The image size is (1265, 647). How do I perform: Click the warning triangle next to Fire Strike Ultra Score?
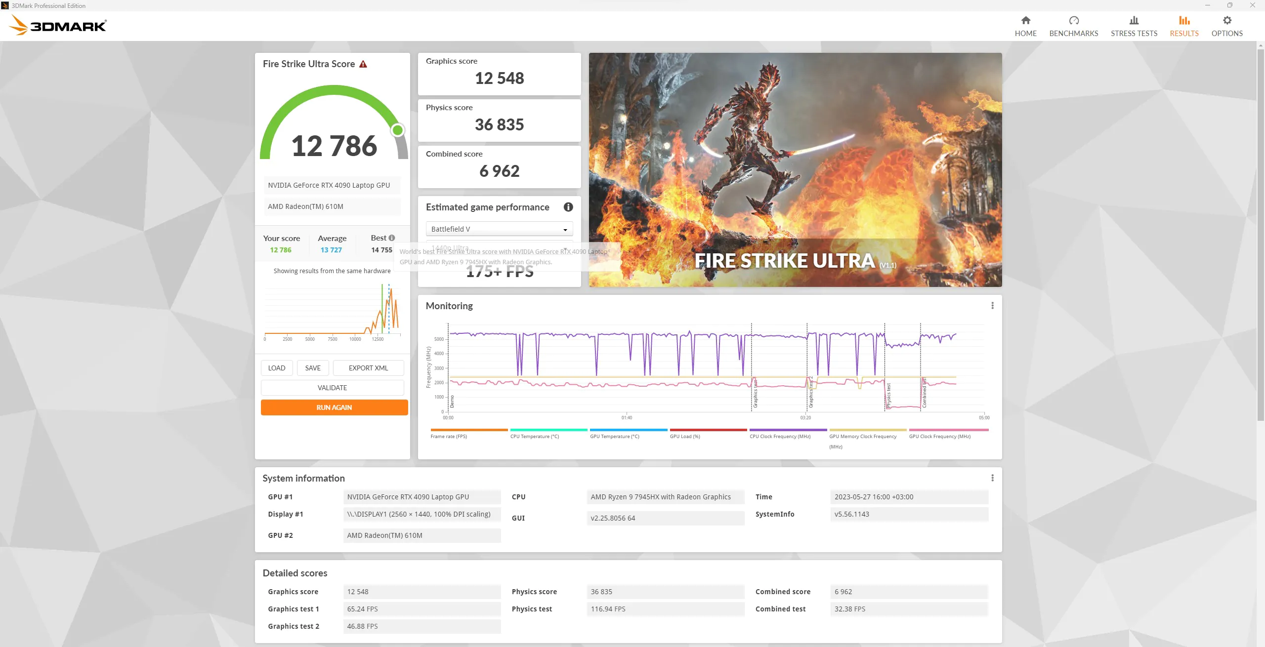pos(363,64)
